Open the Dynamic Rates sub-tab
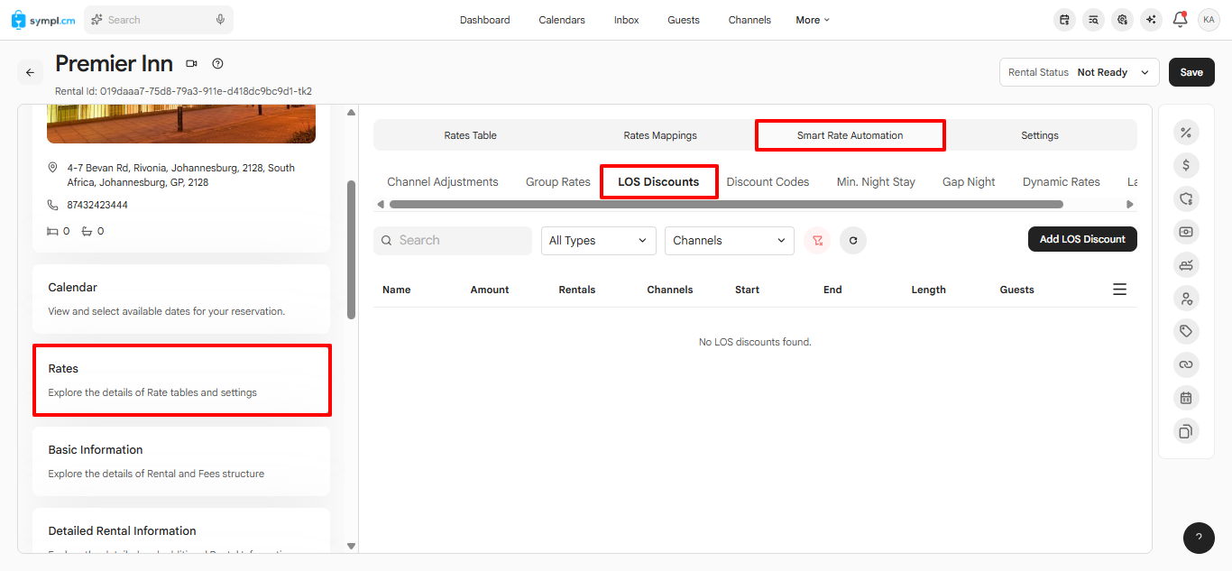This screenshot has height=571, width=1232. [1062, 181]
